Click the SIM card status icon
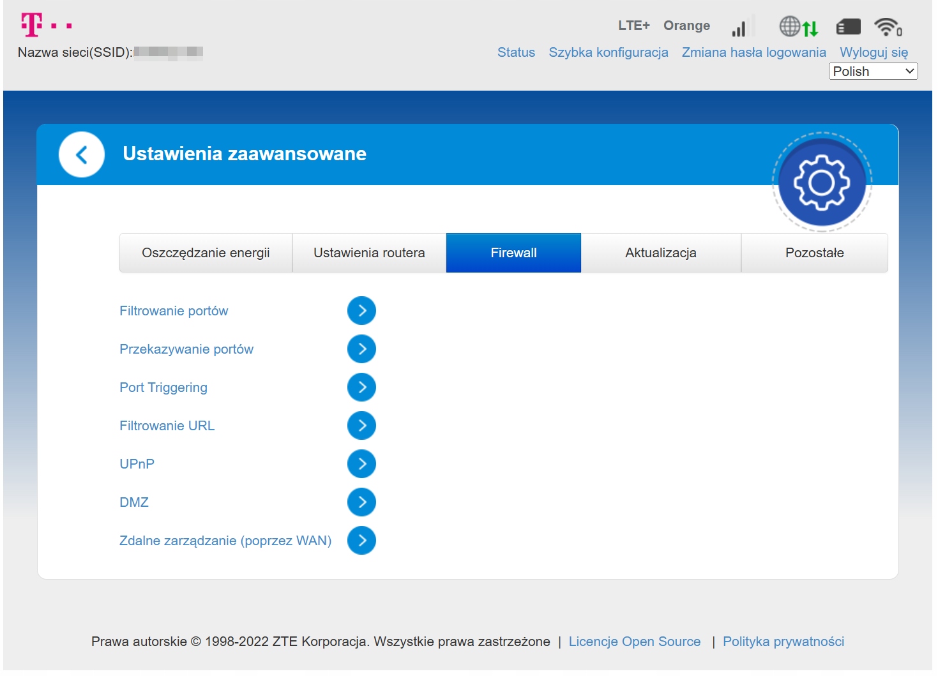Viewport: 938px width, 676px height. click(x=848, y=27)
